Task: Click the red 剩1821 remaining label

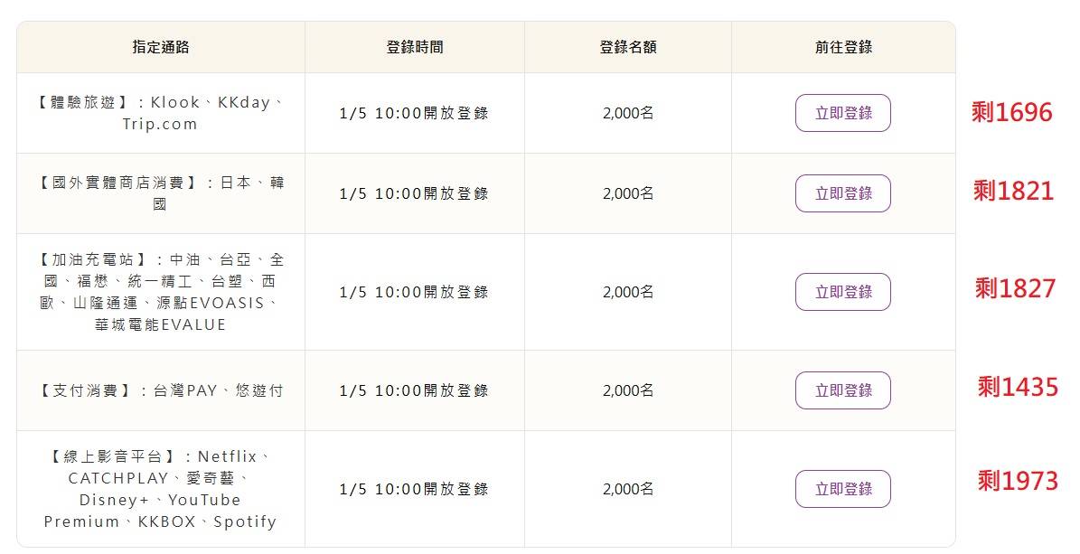Action: [x=1013, y=192]
